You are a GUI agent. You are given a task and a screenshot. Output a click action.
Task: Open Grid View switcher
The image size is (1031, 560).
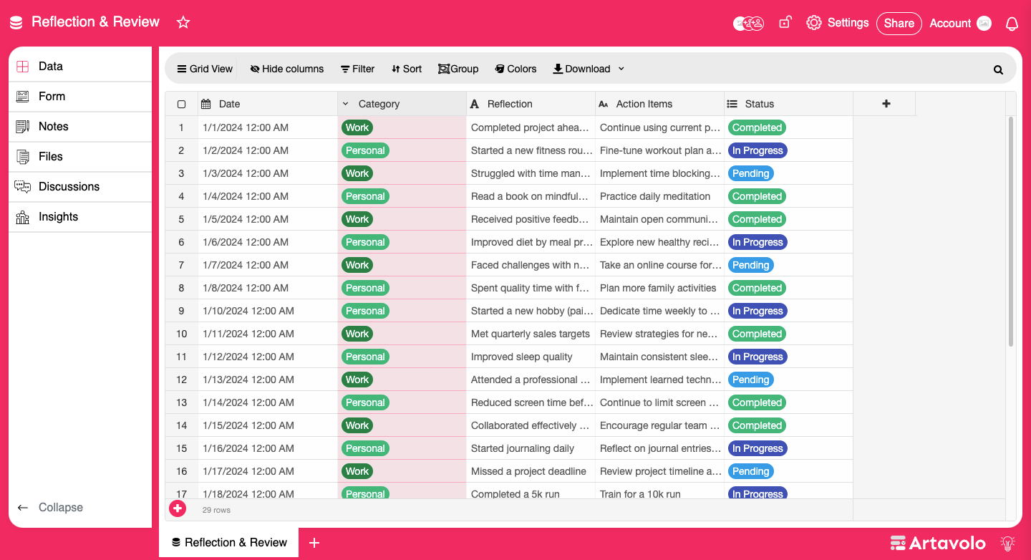(205, 69)
